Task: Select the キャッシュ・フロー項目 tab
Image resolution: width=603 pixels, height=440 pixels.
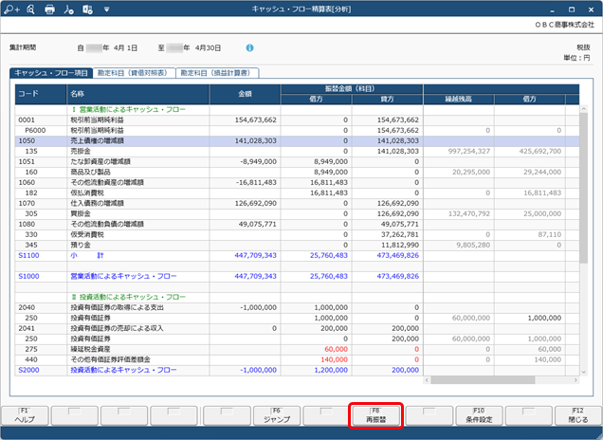Action: coord(51,73)
